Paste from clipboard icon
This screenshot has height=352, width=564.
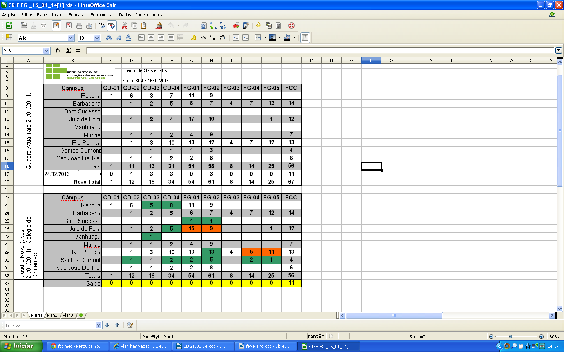144,25
